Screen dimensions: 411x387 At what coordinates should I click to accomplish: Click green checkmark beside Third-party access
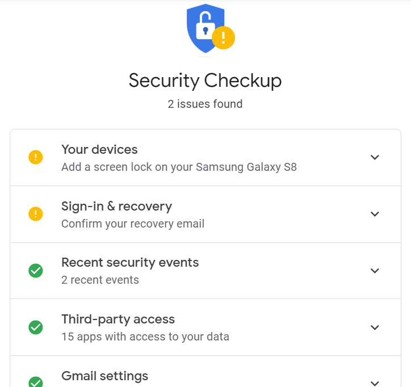[x=36, y=327]
